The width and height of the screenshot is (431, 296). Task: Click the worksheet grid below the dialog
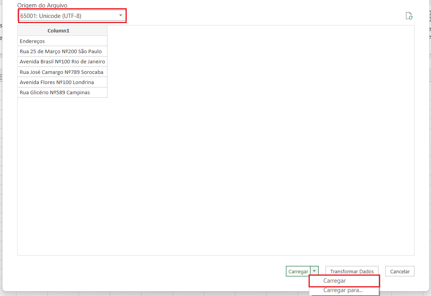pos(156,294)
